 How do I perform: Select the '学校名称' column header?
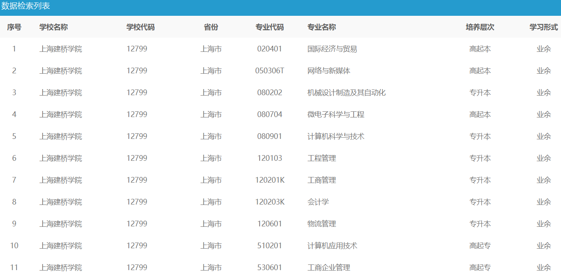[x=53, y=27]
